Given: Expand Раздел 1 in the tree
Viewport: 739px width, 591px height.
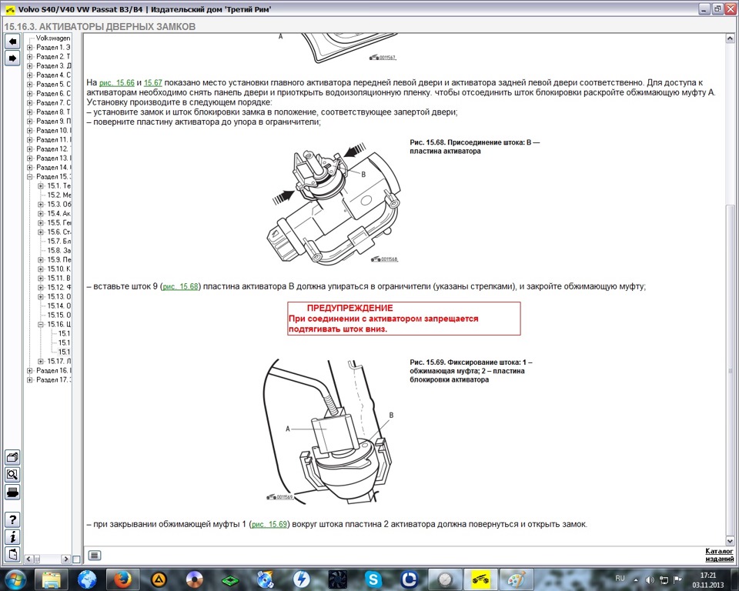Looking at the screenshot, I should [30, 47].
